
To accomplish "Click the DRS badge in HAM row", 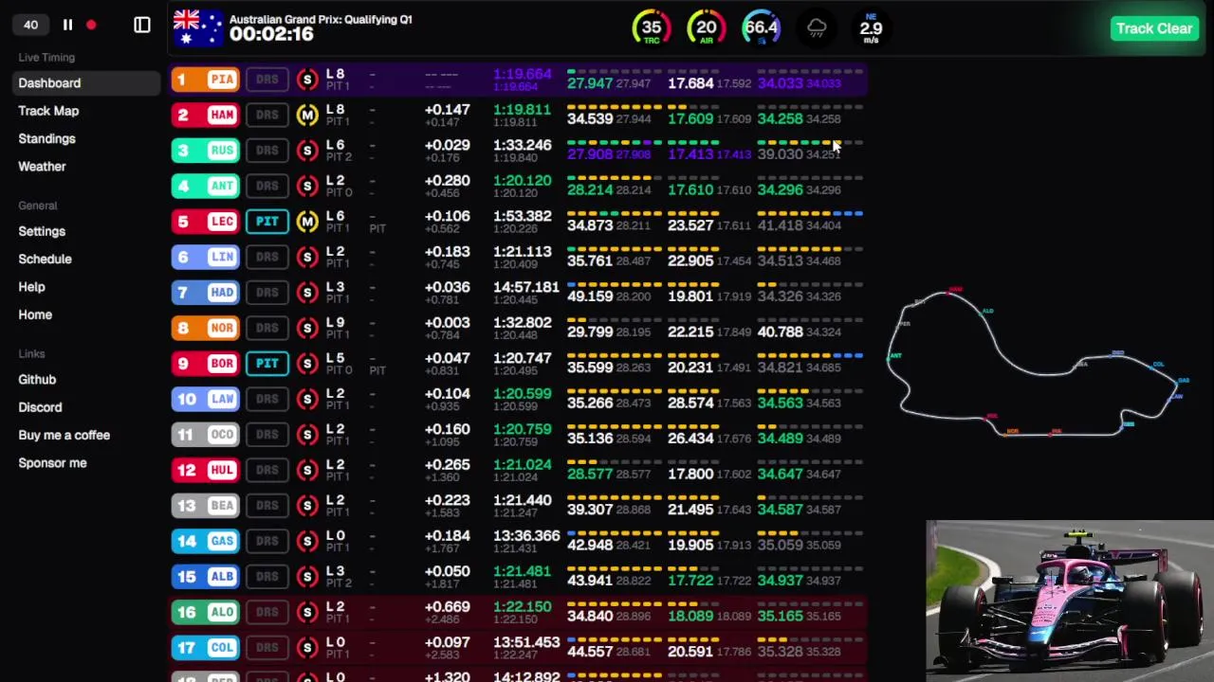I will pos(267,115).
